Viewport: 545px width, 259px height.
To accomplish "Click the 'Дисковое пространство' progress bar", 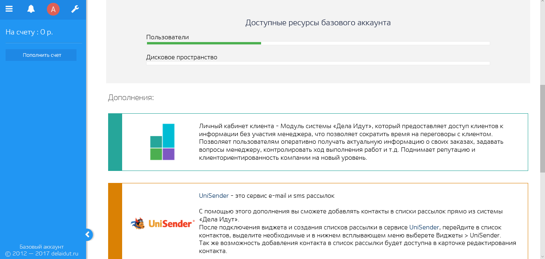I will click(x=318, y=62).
